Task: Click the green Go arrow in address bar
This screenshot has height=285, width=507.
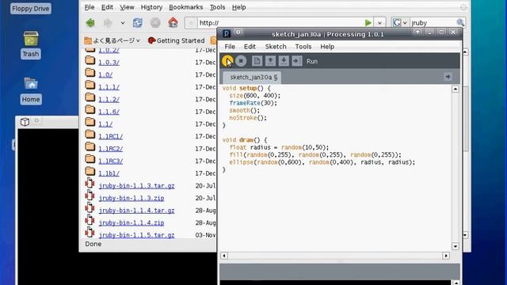Action: pos(368,23)
